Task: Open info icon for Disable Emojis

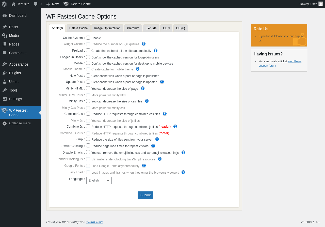Action: pyautogui.click(x=183, y=152)
